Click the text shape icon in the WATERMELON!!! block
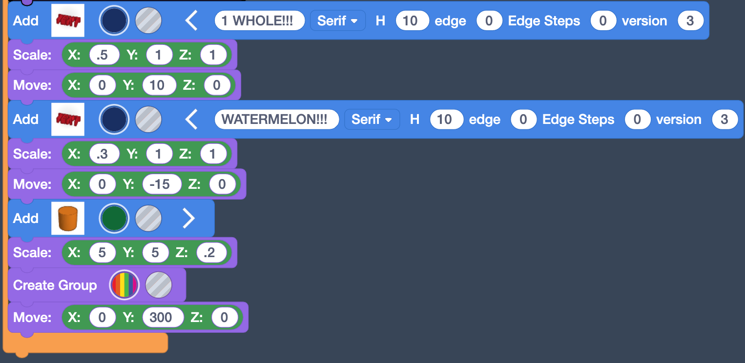The image size is (745, 363). tap(68, 120)
